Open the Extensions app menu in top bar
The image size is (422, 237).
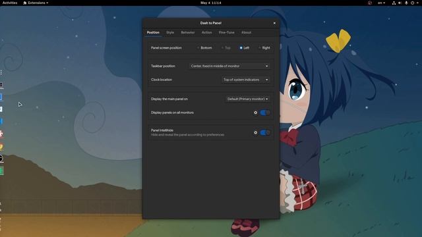point(36,3)
